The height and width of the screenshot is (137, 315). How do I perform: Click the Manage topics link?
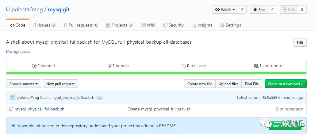click(18, 52)
